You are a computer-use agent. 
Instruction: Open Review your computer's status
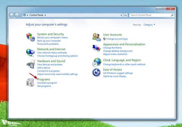coord(52,38)
